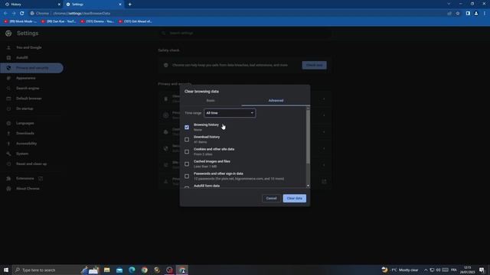Close the Settings browser tab
The height and width of the screenshot is (275, 490).
tap(120, 5)
